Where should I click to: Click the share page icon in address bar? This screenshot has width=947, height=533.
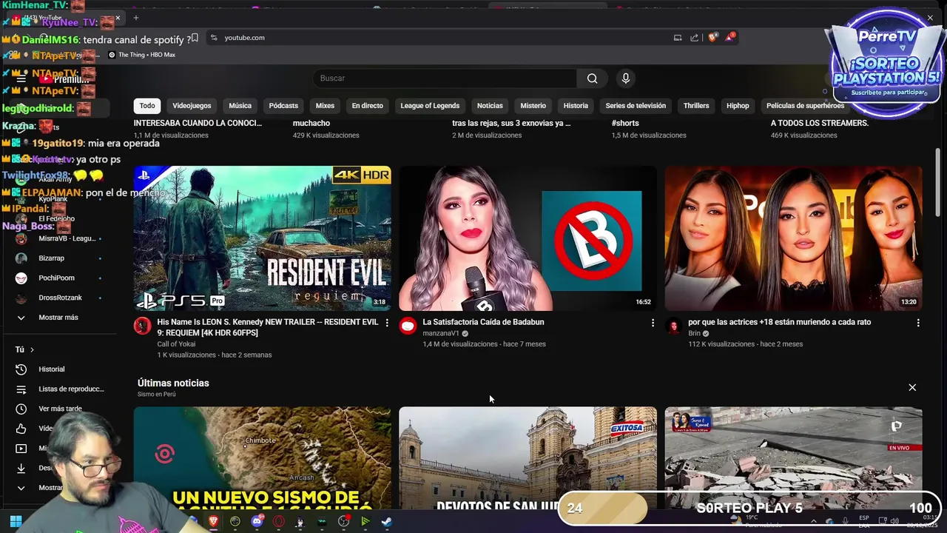(x=694, y=38)
